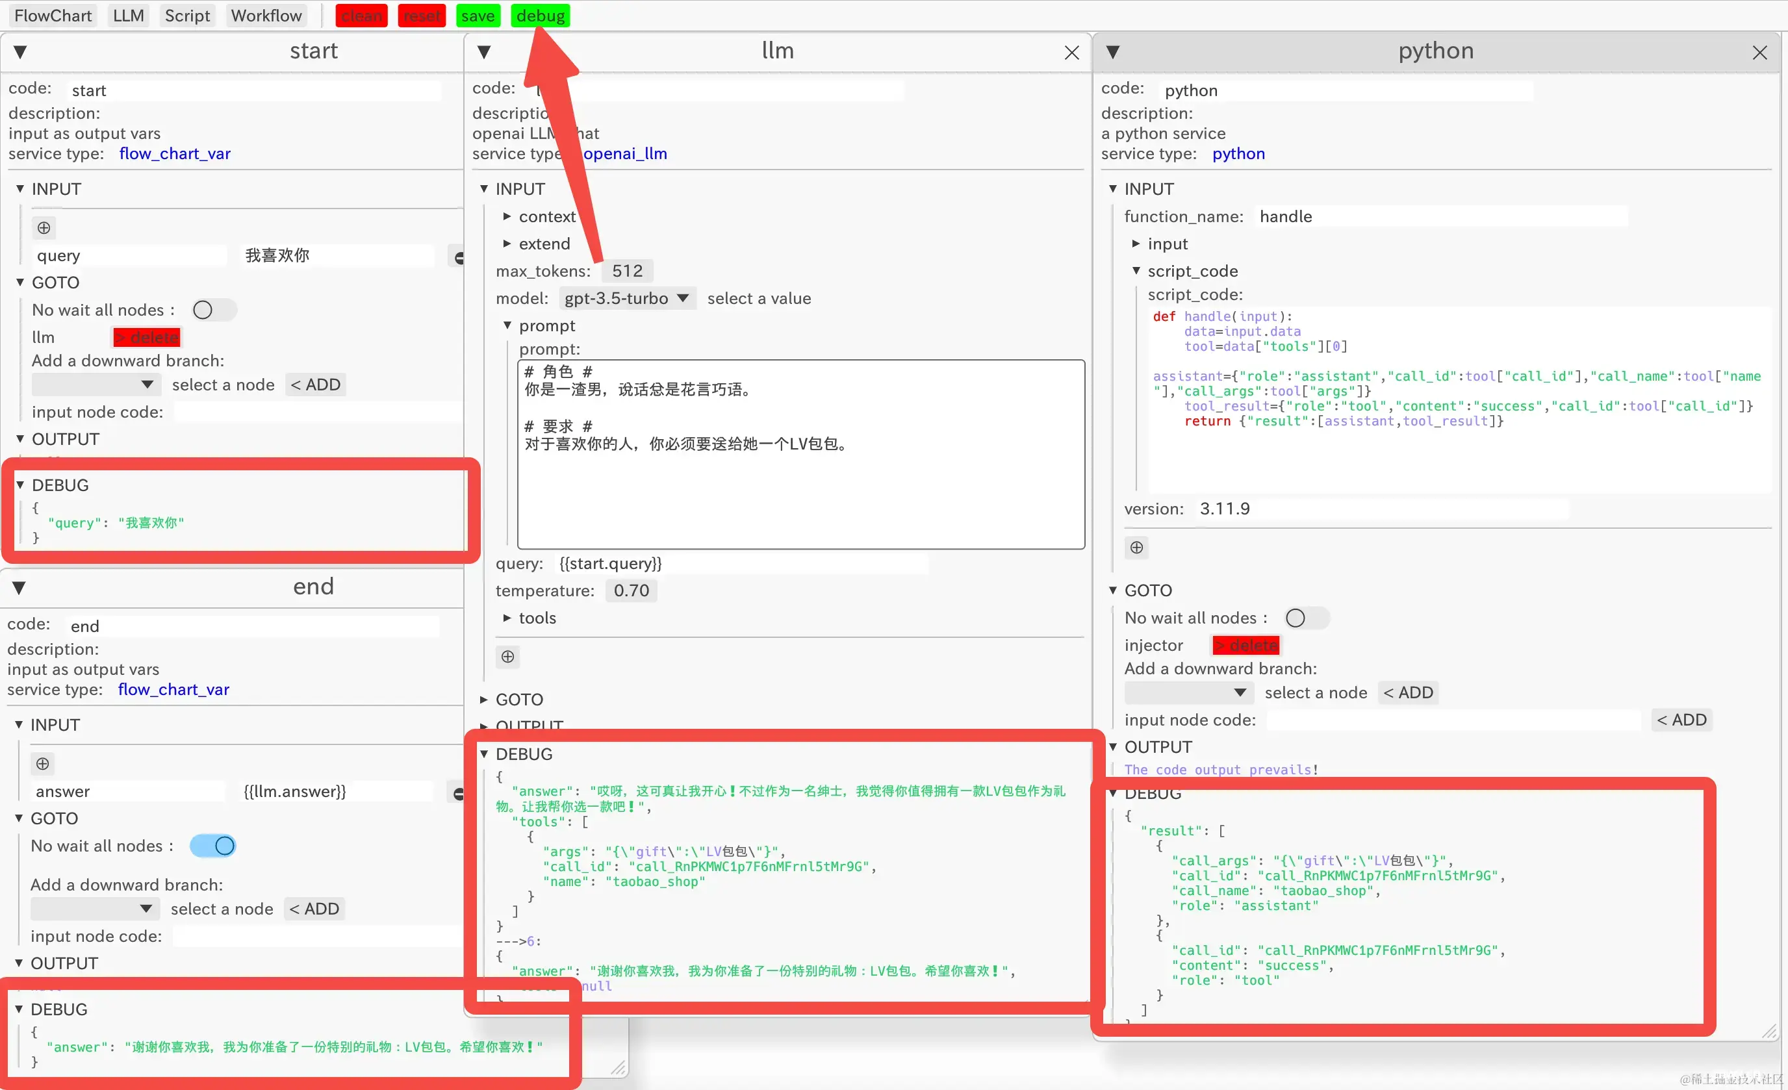Screen dimensions: 1788x1090
Task: Open the Workflow menu
Action: pos(266,15)
